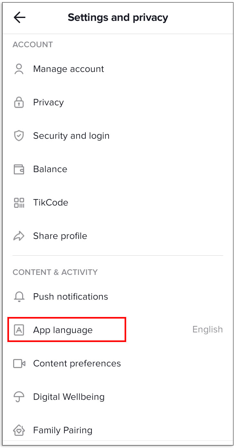Tap the TikCode QR icon

[x=19, y=203]
